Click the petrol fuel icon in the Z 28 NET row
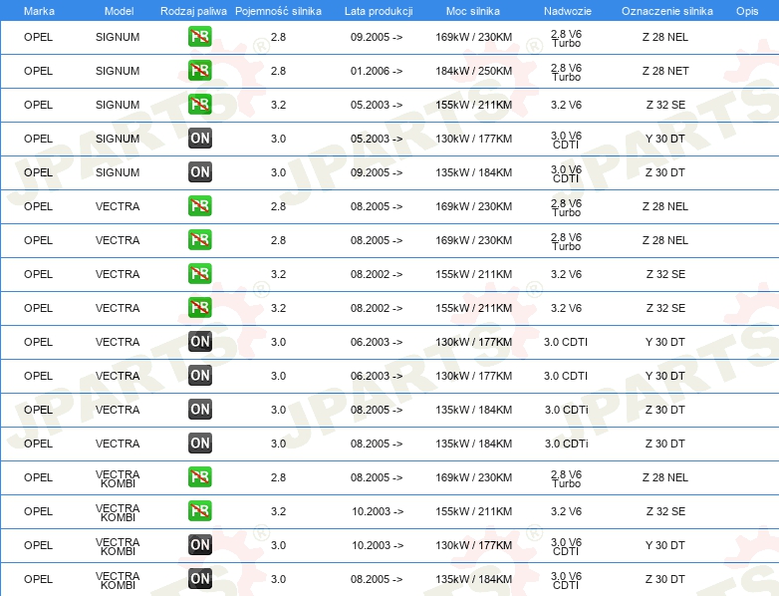Screen dimensions: 779x596 pyautogui.click(x=199, y=71)
